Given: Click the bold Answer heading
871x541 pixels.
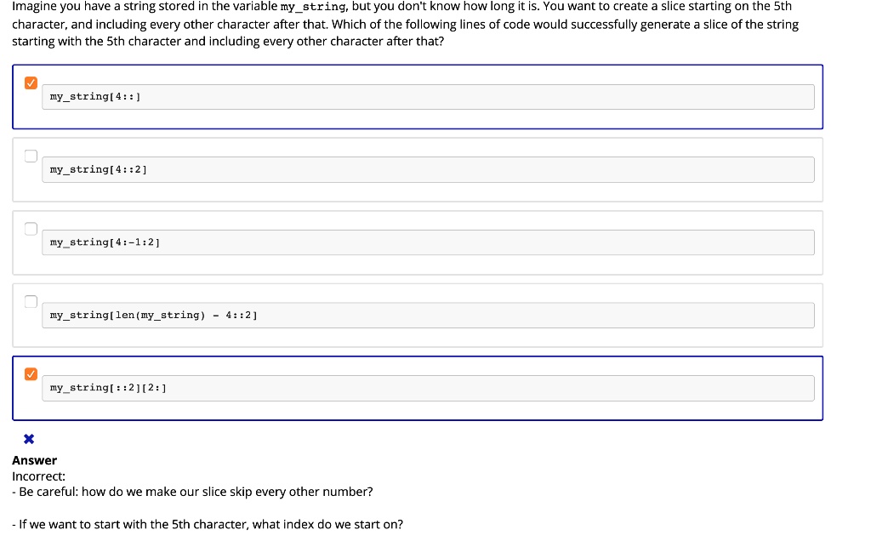Looking at the screenshot, I should click(34, 460).
